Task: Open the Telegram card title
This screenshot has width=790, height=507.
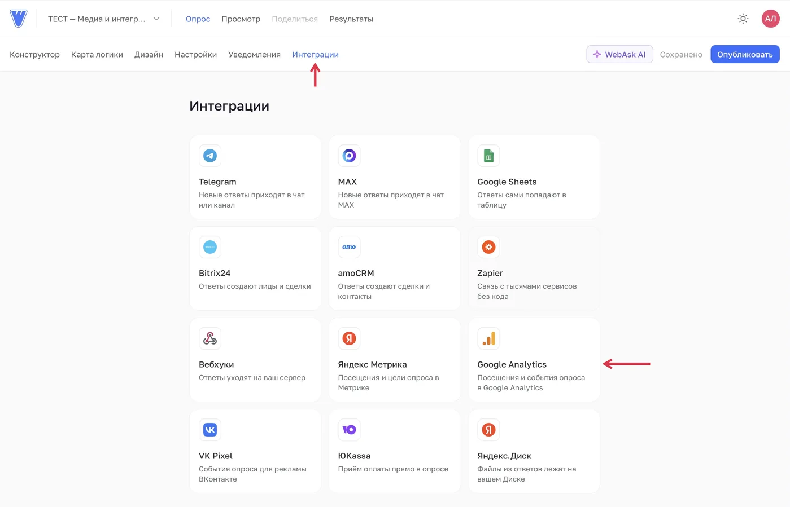Action: click(x=217, y=182)
